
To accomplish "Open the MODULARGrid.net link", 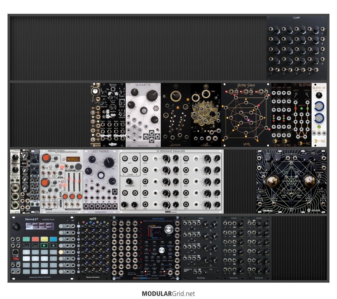I will [x=168, y=293].
